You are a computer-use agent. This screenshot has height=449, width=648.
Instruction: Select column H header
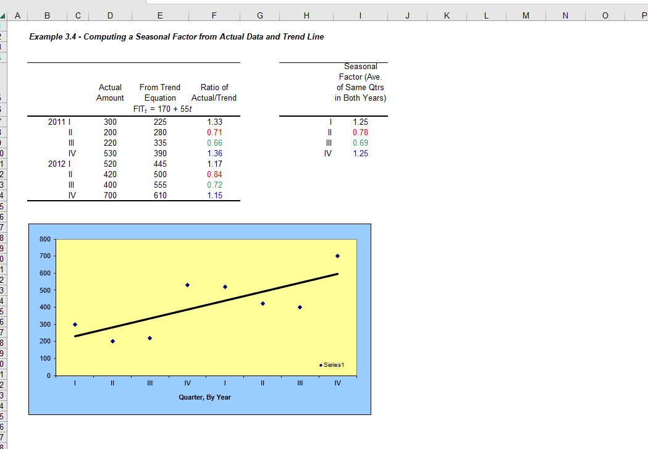coord(306,15)
